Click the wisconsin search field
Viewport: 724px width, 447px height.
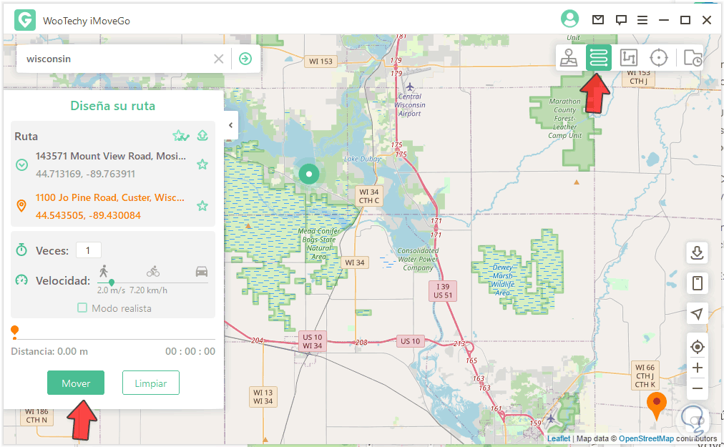[x=118, y=59]
